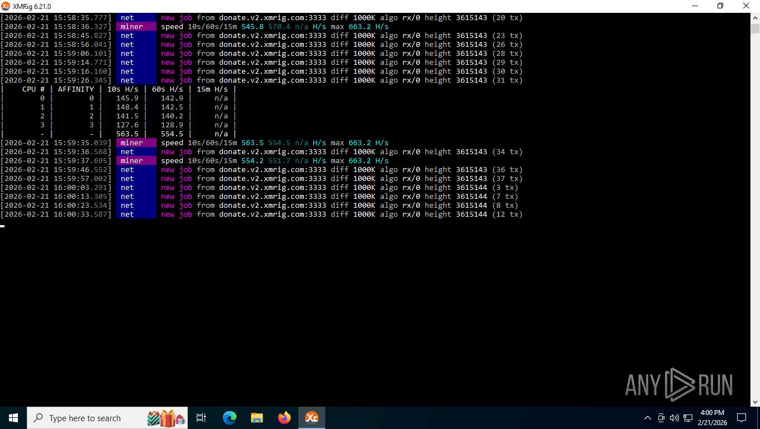This screenshot has width=760, height=429.
Task: Click the speed value 554.2
Action: [x=253, y=161]
